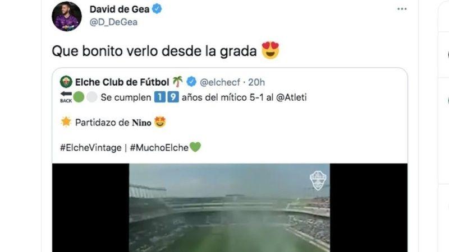Click the blue verified badge beside David de Gea
This screenshot has width=449, height=252.
tap(157, 9)
